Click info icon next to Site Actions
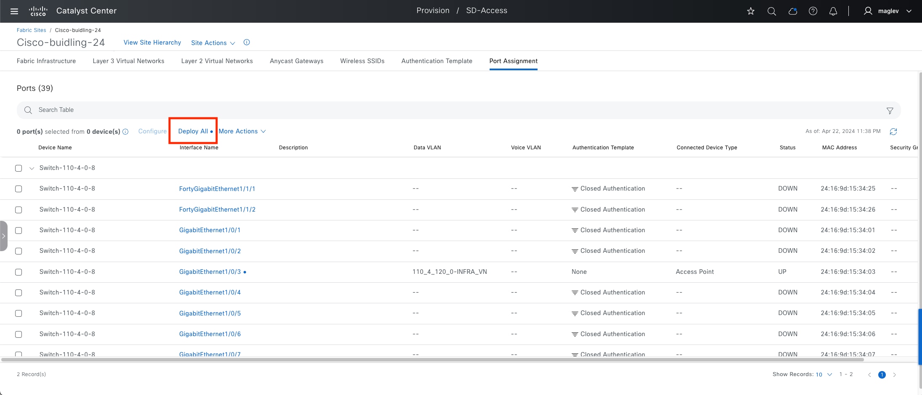 pos(247,42)
